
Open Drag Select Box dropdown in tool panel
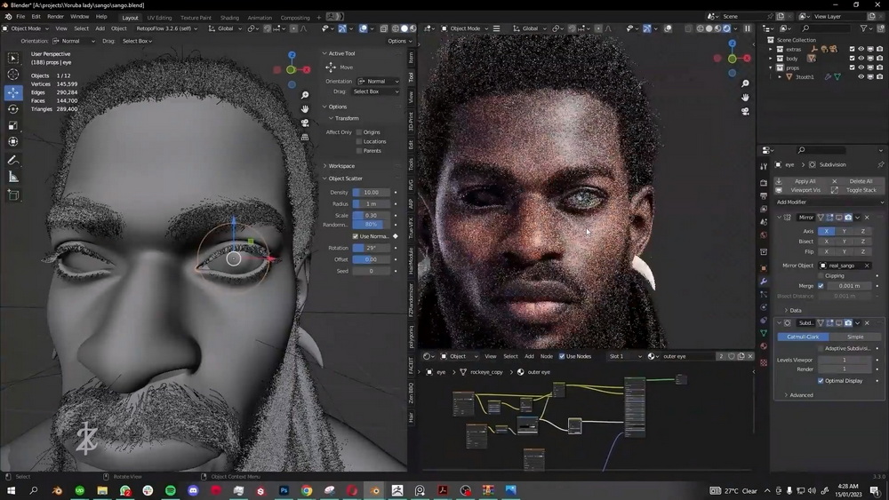point(375,91)
